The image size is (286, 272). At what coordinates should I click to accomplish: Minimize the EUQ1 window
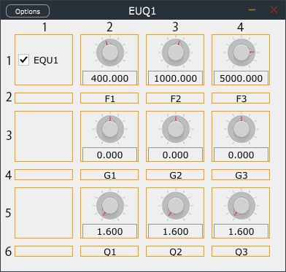252,10
